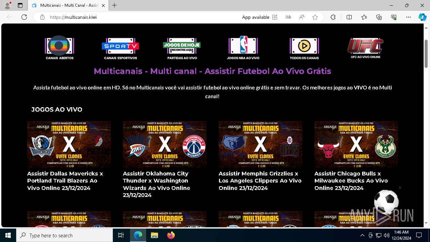Add this page to favorites star
The image size is (430, 242).
[315, 17]
